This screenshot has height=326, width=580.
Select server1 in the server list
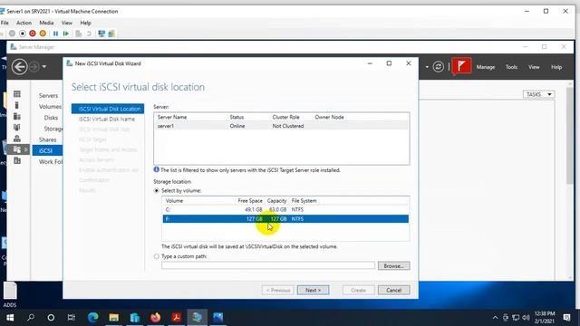click(282, 126)
